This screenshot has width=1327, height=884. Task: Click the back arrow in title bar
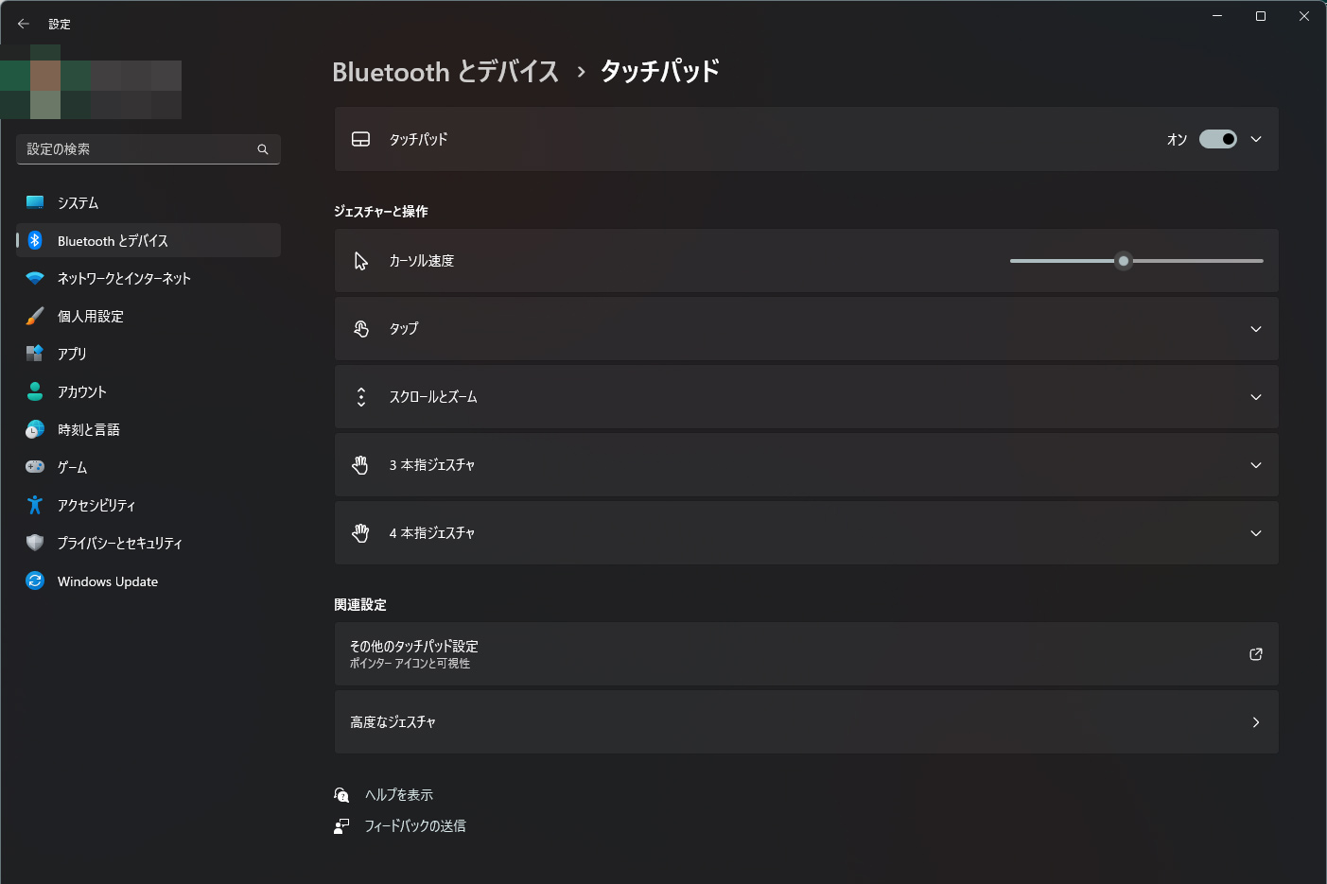(24, 24)
